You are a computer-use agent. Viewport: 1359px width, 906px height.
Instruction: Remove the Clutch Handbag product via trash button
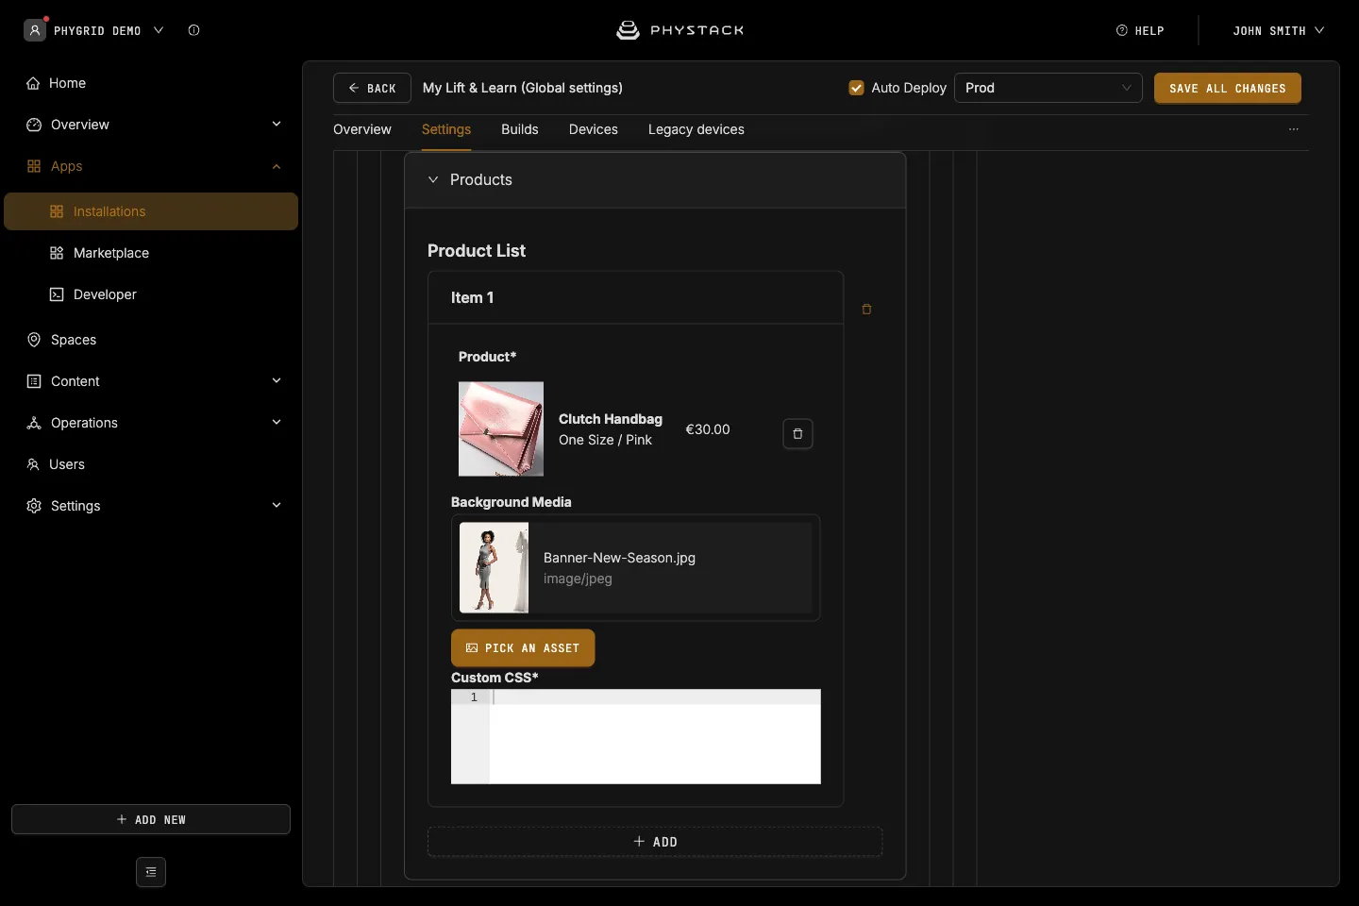[797, 433]
